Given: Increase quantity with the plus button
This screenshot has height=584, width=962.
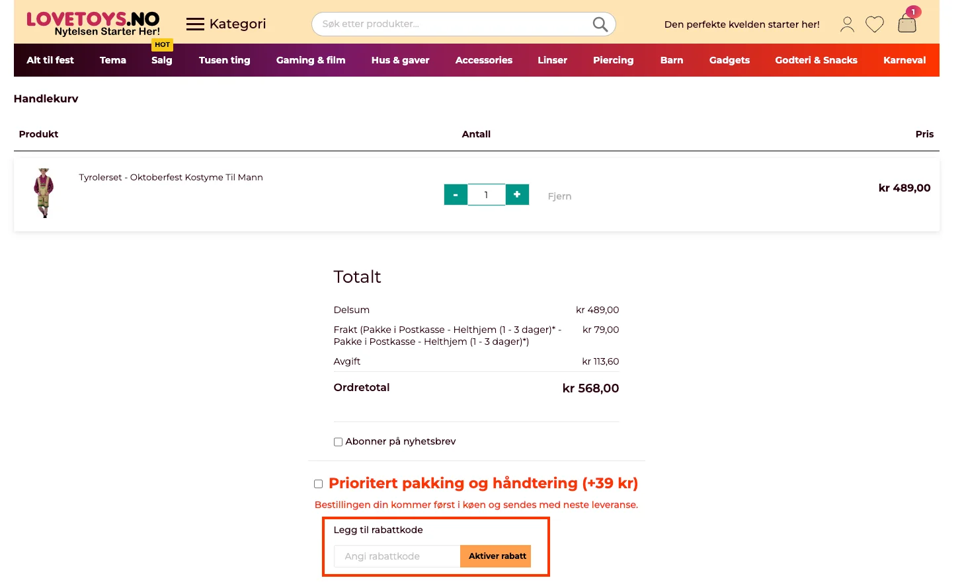Looking at the screenshot, I should coord(517,195).
